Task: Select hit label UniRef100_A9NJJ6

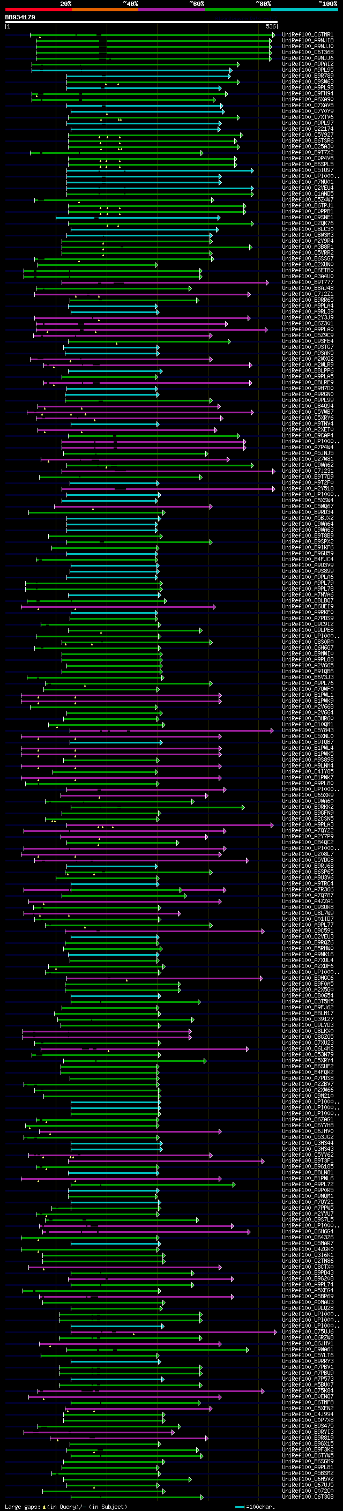Action: tap(308, 58)
